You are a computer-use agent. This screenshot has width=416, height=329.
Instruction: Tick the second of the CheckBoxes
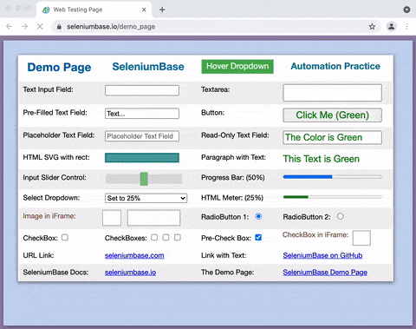pyautogui.click(x=166, y=238)
